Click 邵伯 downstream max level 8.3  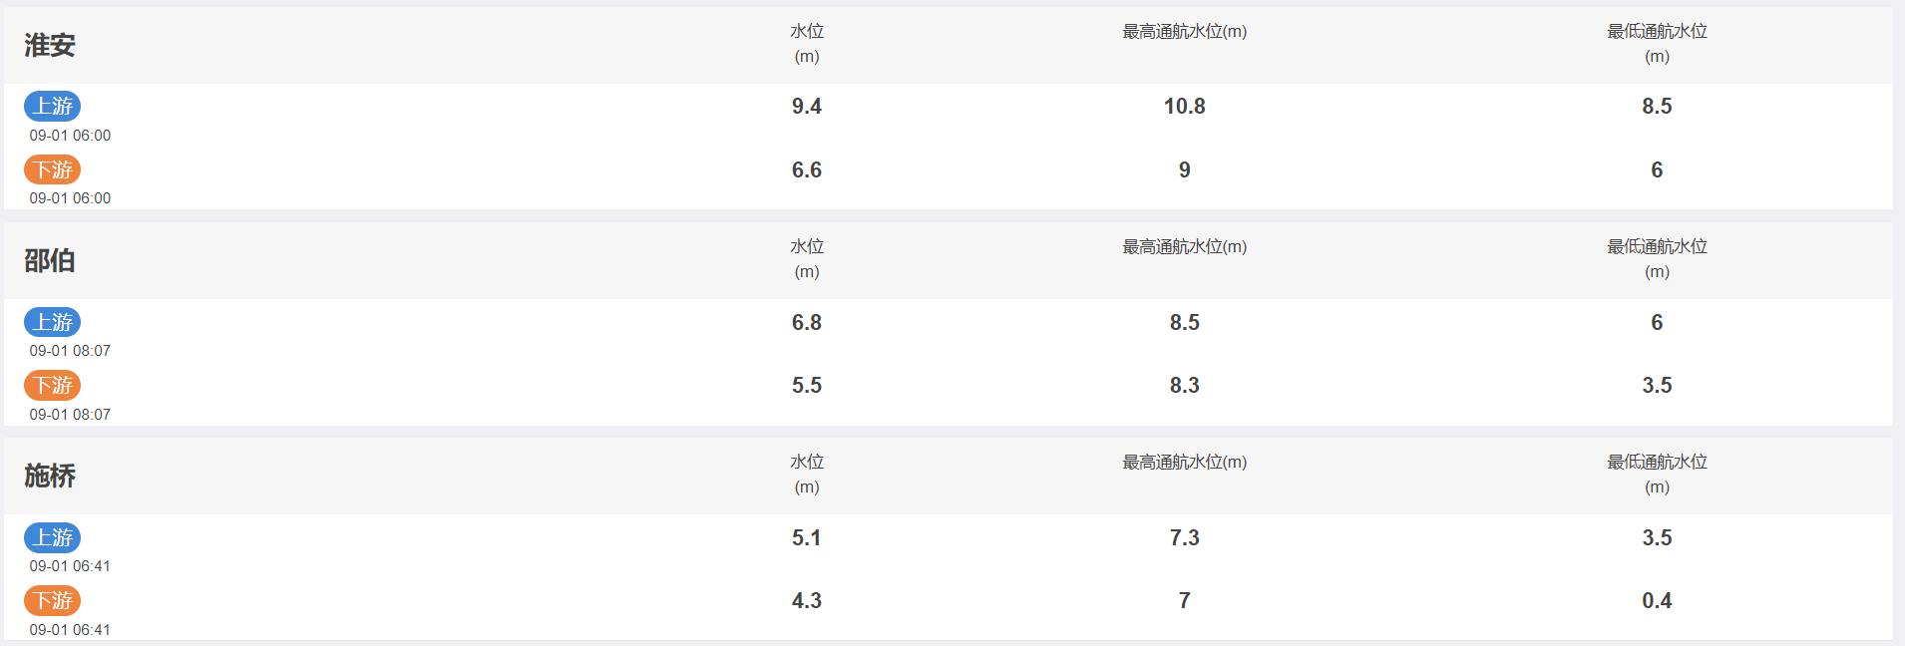click(1184, 386)
